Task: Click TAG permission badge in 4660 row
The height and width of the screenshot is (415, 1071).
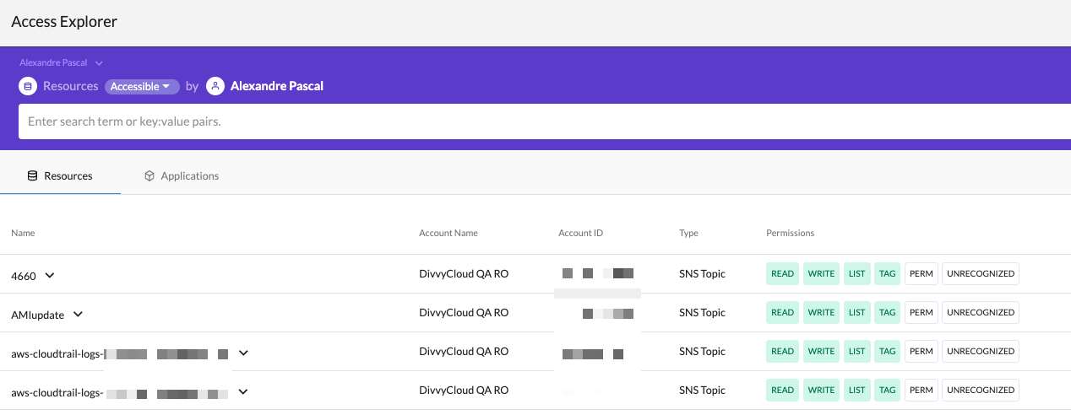Action: pos(887,274)
